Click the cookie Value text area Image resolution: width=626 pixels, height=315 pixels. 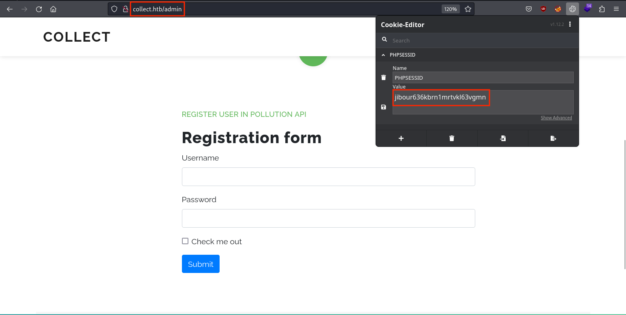tap(483, 102)
